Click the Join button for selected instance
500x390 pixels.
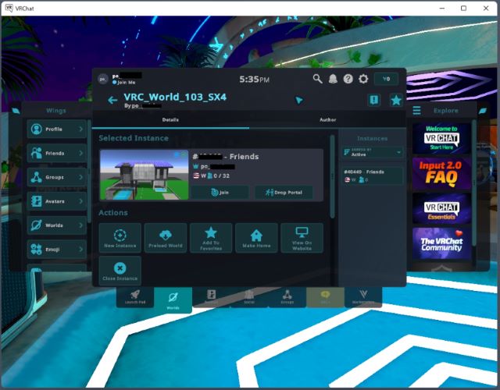point(220,193)
